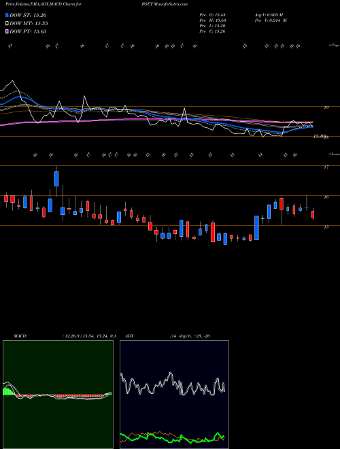
Task: Select the 'DOW PT: 15.65' legend text
Action: click(28, 31)
